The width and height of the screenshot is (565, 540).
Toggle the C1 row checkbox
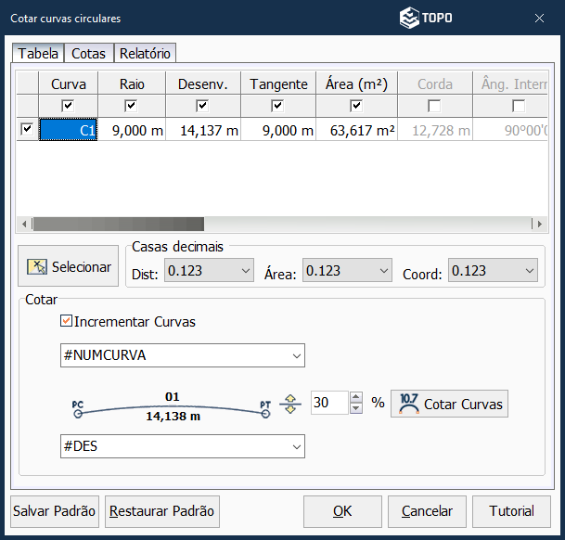pos(26,130)
